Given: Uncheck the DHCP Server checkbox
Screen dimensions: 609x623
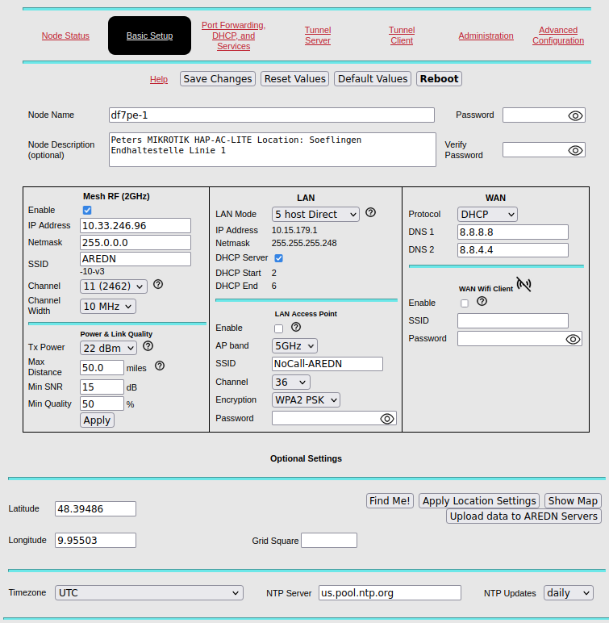Looking at the screenshot, I should (x=279, y=258).
